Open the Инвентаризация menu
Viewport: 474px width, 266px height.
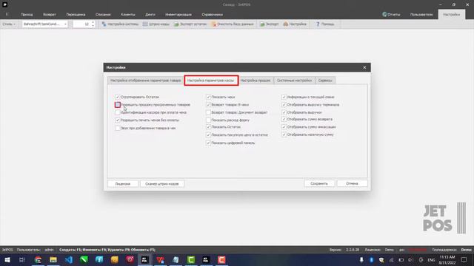pos(178,14)
